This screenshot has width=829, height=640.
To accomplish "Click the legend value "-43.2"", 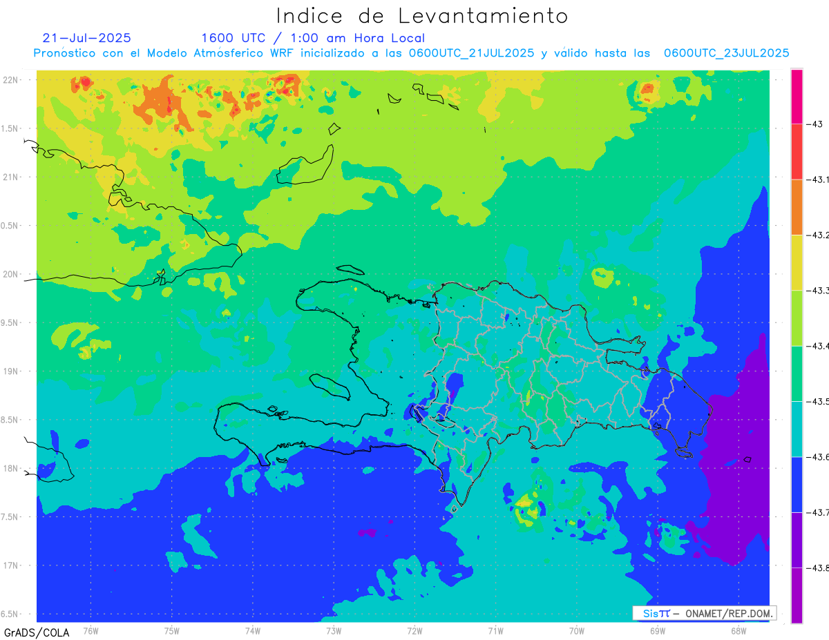I will tap(819, 235).
